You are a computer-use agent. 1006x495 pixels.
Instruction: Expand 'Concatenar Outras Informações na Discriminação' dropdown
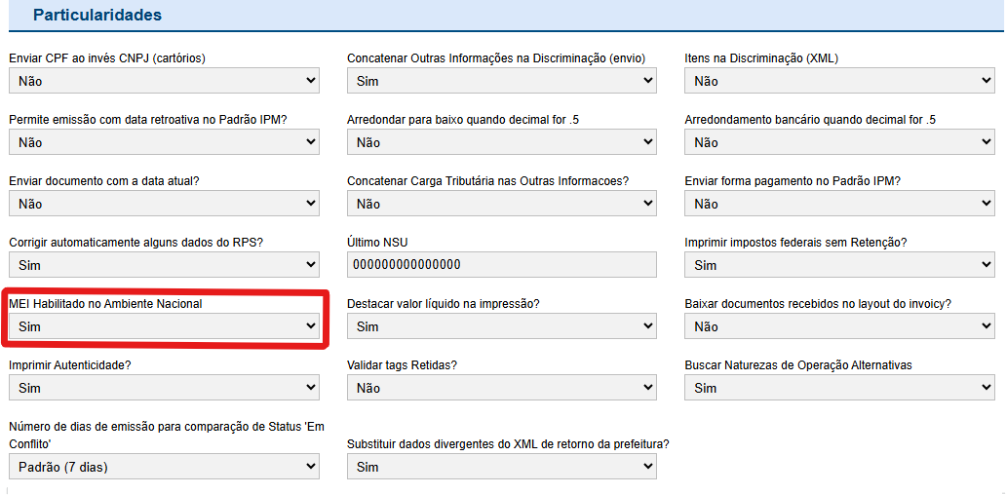501,82
